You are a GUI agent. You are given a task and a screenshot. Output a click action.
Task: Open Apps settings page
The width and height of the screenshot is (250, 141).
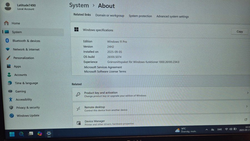click(x=17, y=66)
